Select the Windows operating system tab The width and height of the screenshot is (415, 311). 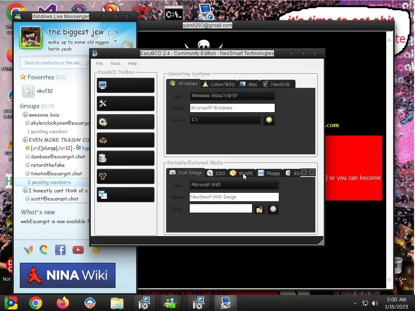pos(184,83)
